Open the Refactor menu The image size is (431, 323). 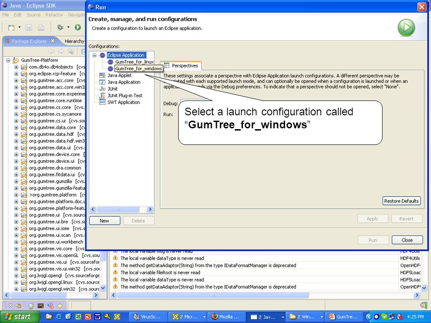tap(54, 15)
